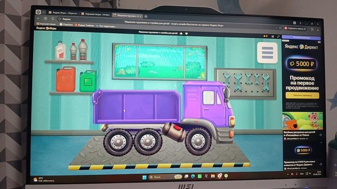Click the Yandex browser sidebar icon

38,12
